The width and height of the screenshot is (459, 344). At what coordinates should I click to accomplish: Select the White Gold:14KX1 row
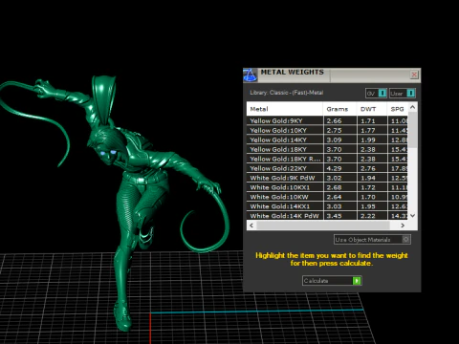(327, 206)
